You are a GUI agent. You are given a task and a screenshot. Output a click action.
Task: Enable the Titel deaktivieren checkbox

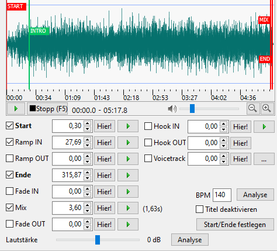coord(200,209)
